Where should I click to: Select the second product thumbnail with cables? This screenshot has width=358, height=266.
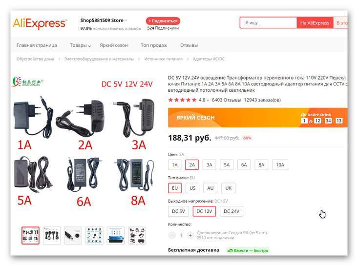point(52,235)
